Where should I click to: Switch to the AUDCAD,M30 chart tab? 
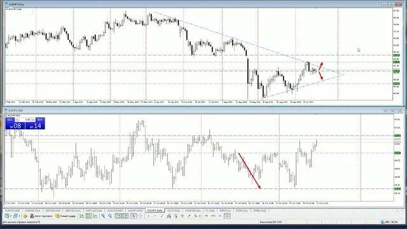pos(115,211)
